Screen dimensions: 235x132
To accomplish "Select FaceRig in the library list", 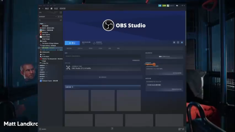I will tap(44, 41).
